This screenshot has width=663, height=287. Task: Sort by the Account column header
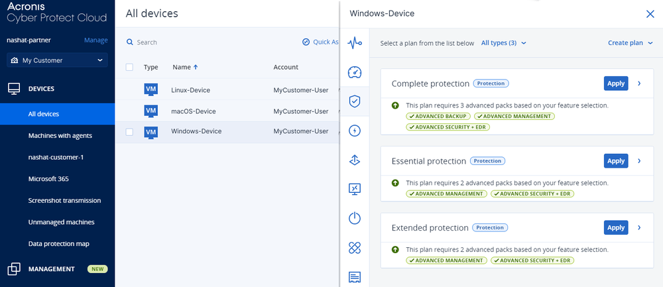click(286, 67)
